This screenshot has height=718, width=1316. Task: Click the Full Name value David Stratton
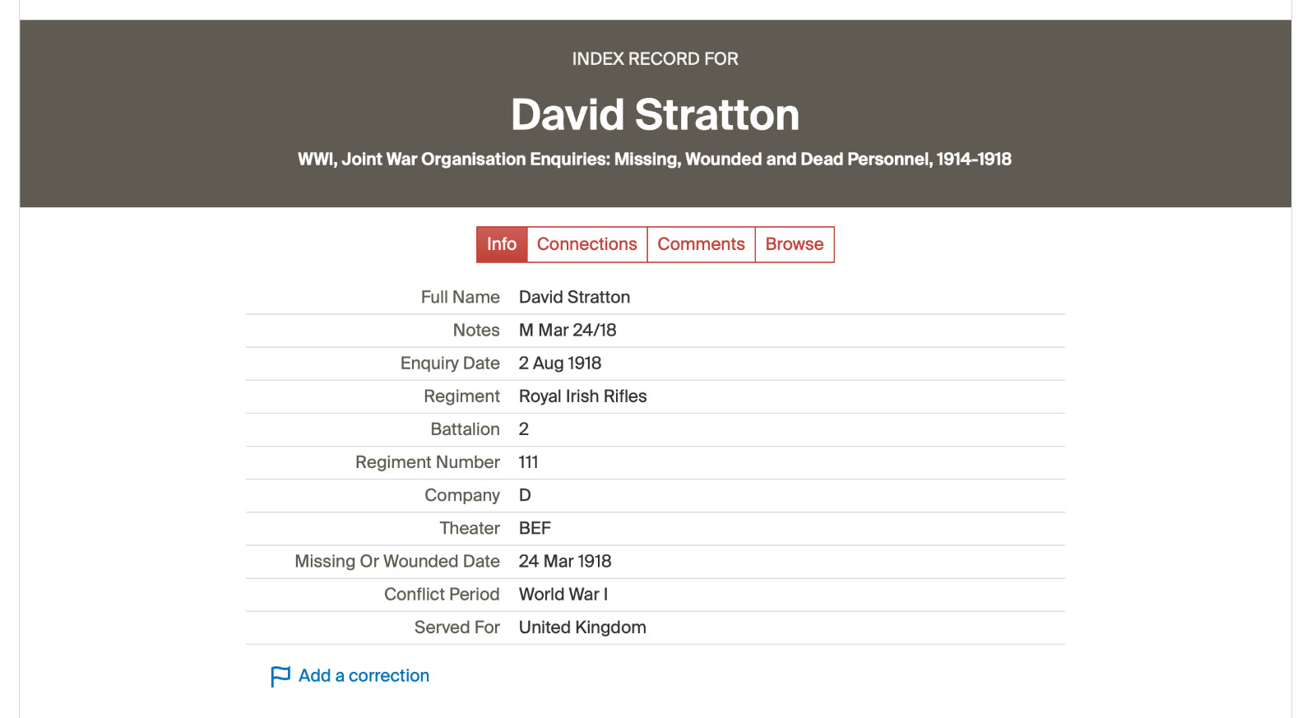574,297
